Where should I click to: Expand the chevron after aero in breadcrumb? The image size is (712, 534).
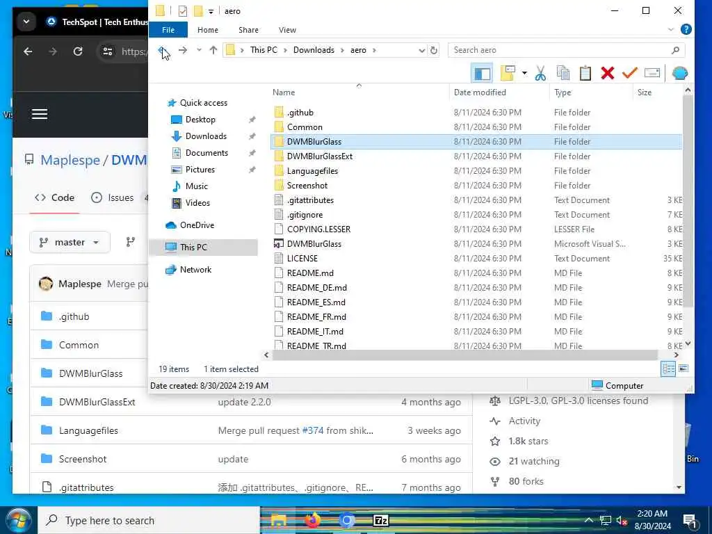374,50
